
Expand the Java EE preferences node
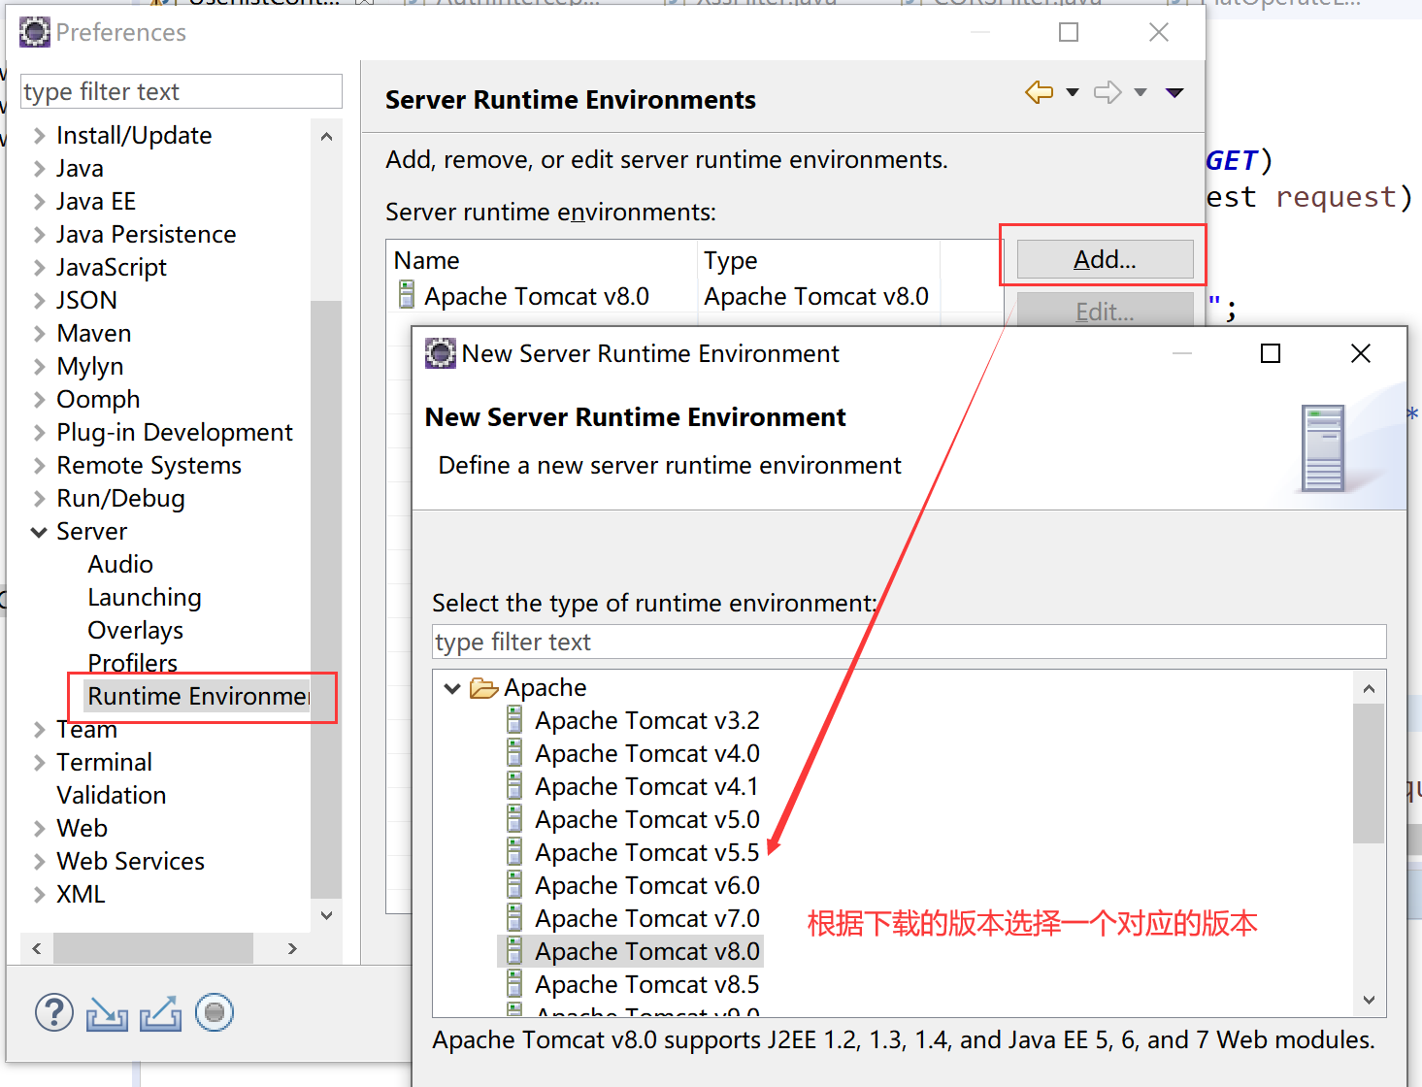click(39, 201)
